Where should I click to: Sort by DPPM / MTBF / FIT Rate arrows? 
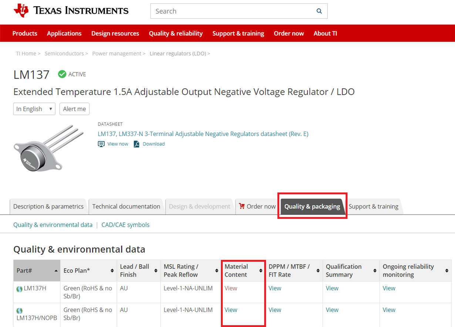click(x=318, y=271)
